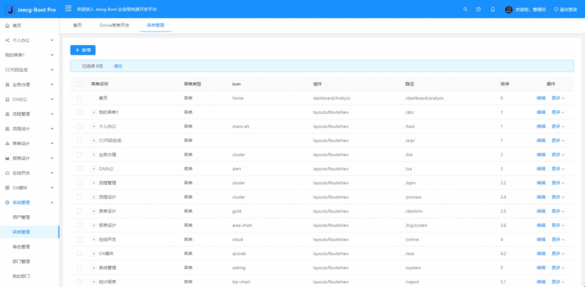Check the 流程管理 row checkbox

[x=80, y=183]
